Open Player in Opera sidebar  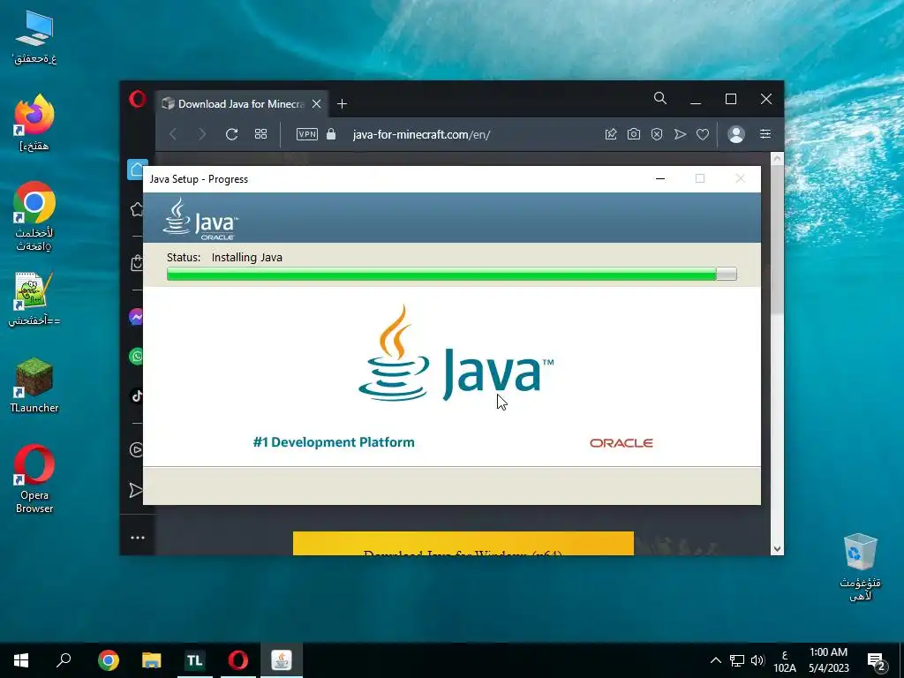tap(137, 449)
